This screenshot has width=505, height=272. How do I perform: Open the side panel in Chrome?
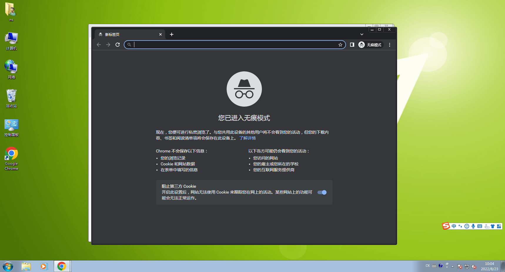(x=352, y=45)
